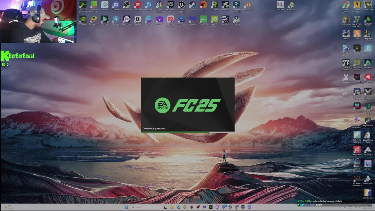Select the SignalRgb desktop icon

click(225, 21)
